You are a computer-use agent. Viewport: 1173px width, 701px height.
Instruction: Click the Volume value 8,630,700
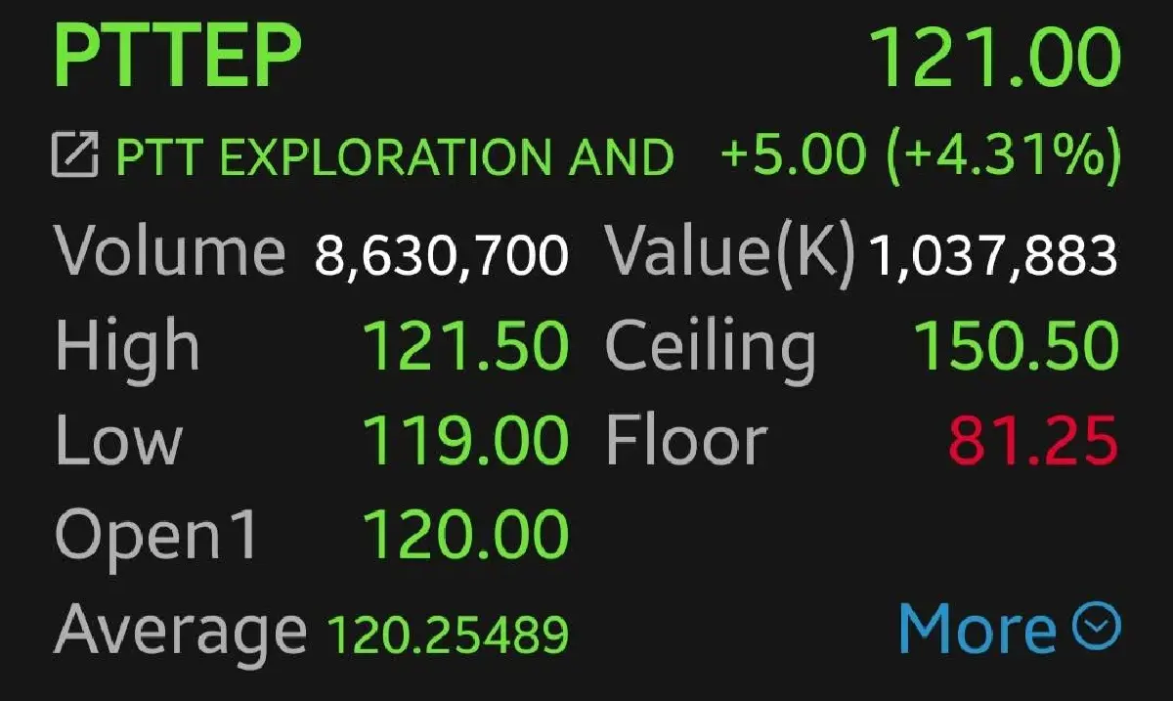click(442, 252)
